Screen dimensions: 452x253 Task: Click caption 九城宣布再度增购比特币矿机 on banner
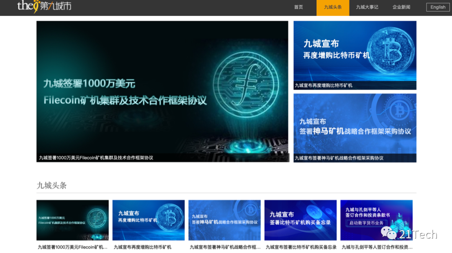[x=324, y=86]
